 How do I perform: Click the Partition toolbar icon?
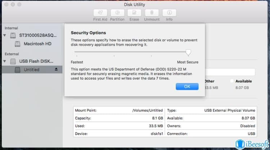[117, 13]
